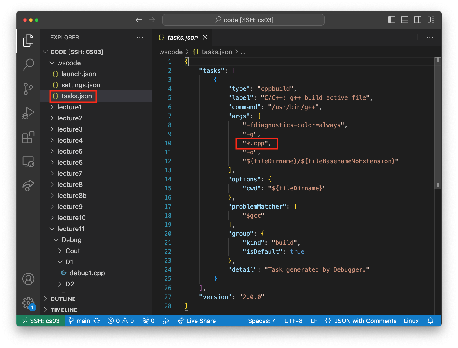Expand the lecture3 folder
458x348 pixels.
[96, 129]
